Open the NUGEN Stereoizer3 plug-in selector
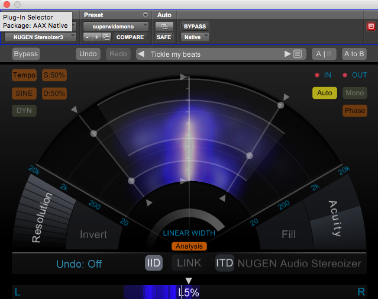 click(x=40, y=37)
